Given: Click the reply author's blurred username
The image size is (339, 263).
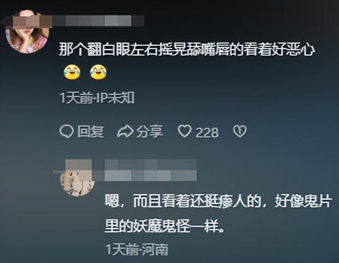Looking at the screenshot, I should point(151,170).
